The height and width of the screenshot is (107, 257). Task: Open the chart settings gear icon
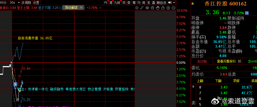[137, 8]
